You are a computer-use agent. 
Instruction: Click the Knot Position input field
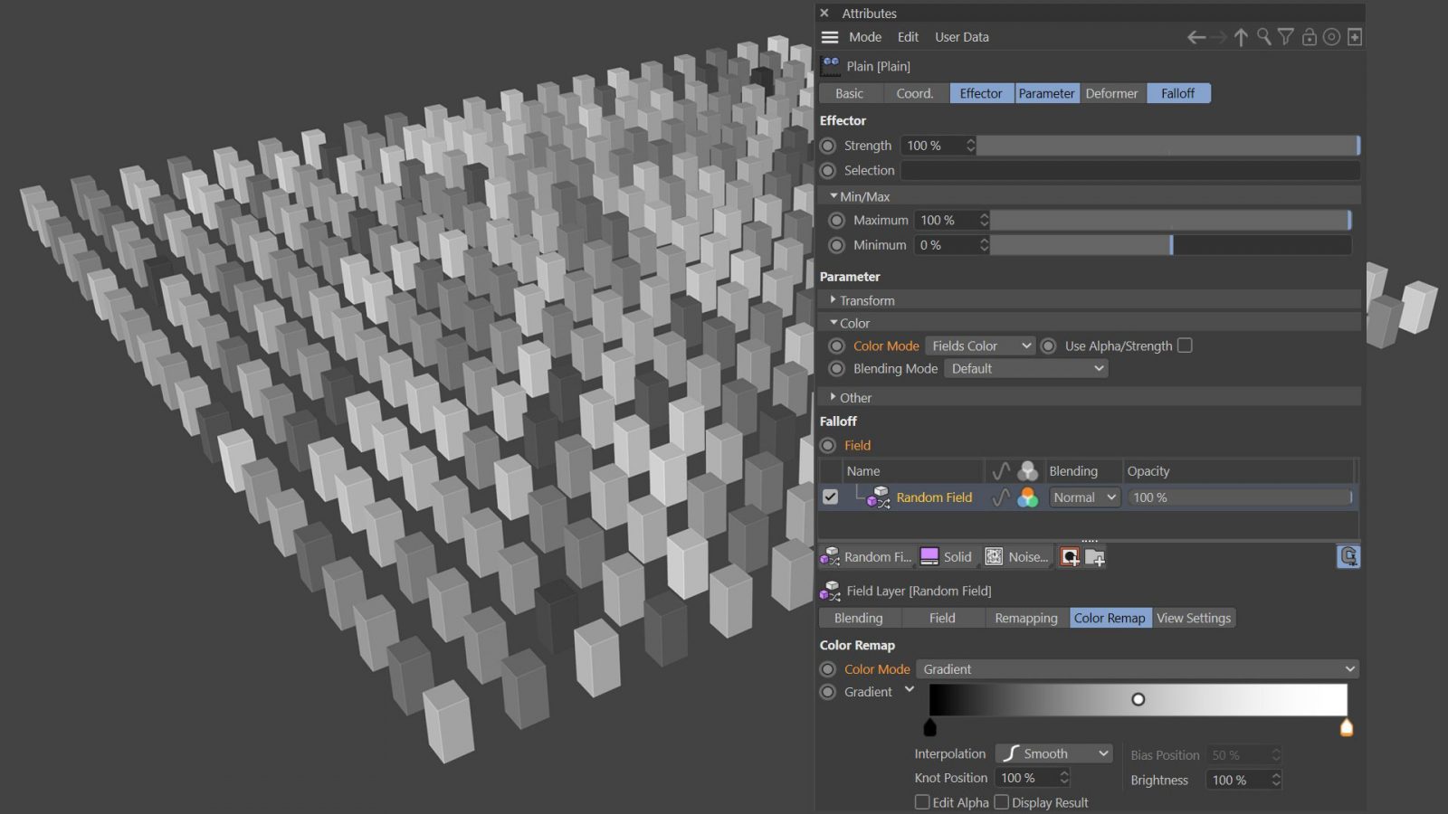[1033, 778]
